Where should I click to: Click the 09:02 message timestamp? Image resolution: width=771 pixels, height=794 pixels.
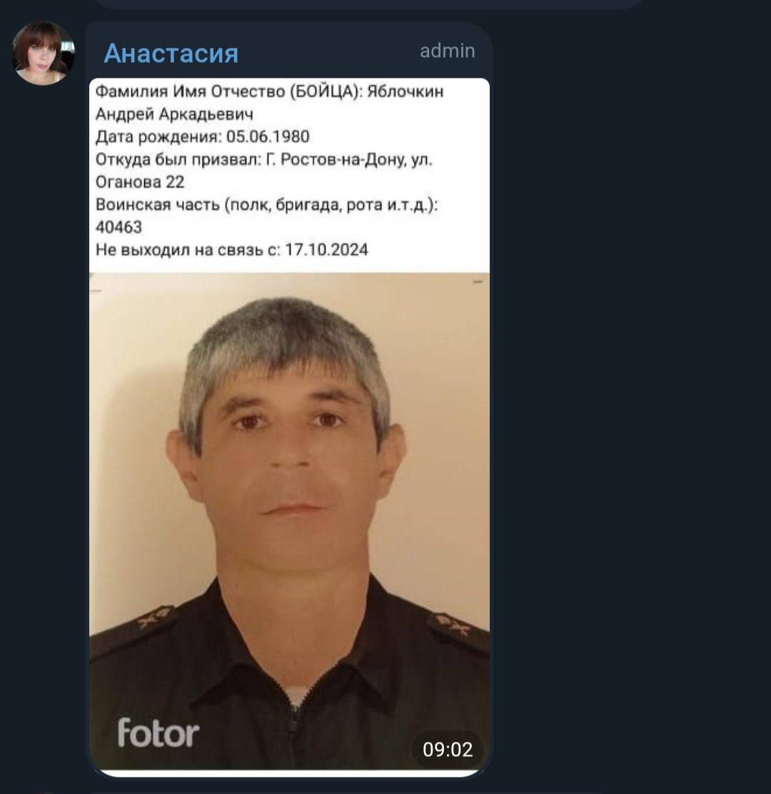[448, 750]
